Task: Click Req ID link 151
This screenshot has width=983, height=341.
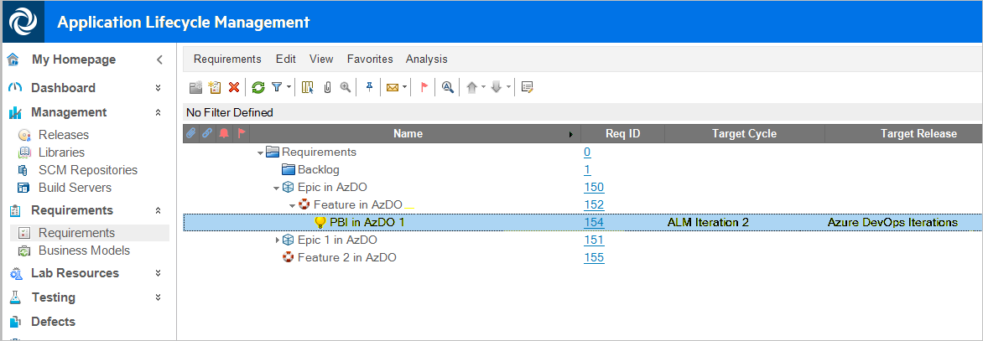Action: (x=594, y=240)
